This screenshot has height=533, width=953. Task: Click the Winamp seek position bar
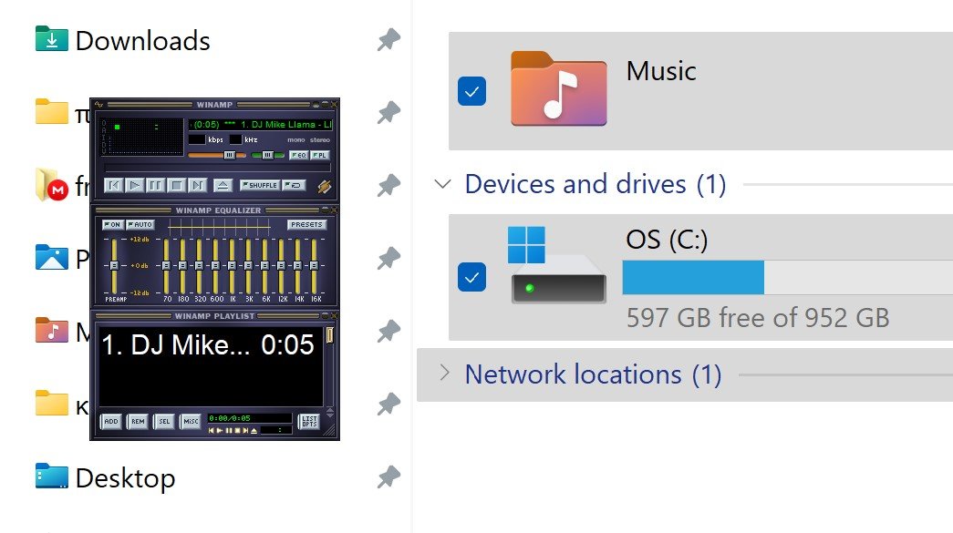[216, 168]
